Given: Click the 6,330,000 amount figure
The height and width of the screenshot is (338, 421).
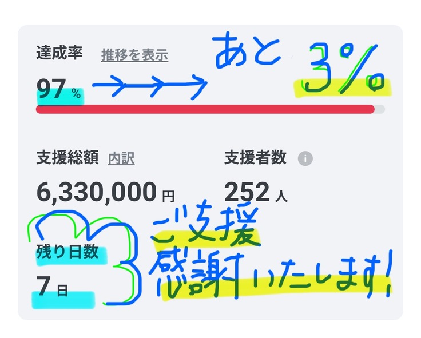Looking at the screenshot, I should tap(96, 192).
